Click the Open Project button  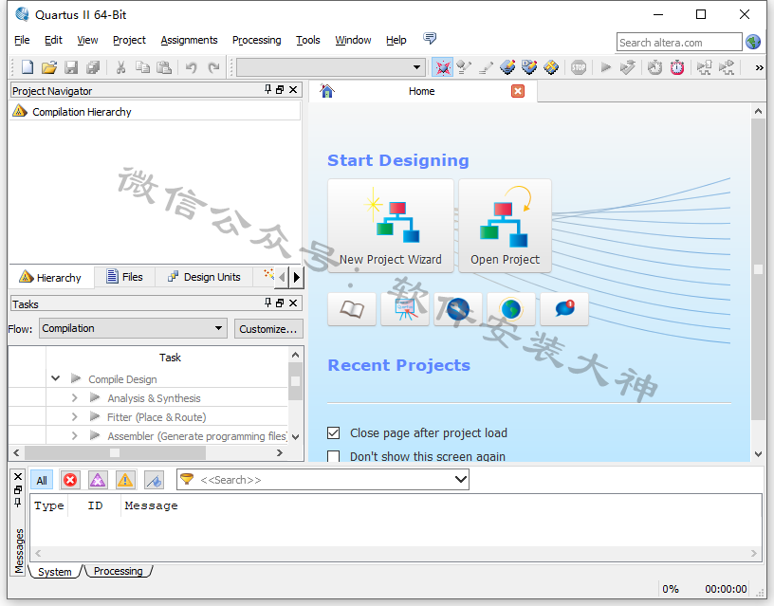505,226
